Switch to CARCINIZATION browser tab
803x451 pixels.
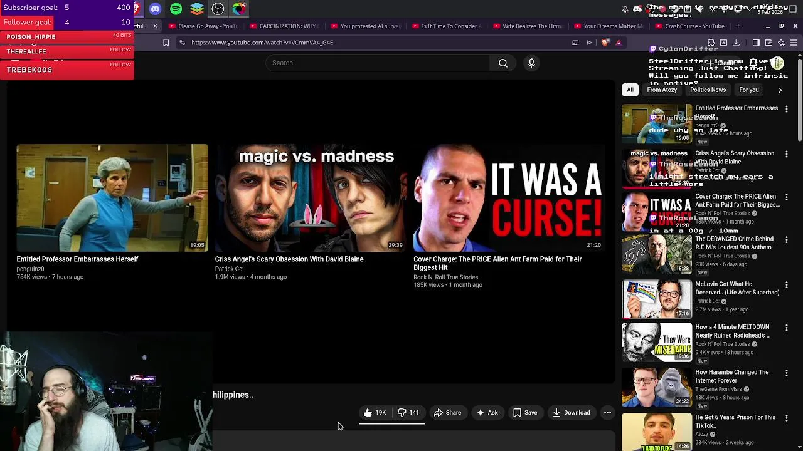coord(285,26)
